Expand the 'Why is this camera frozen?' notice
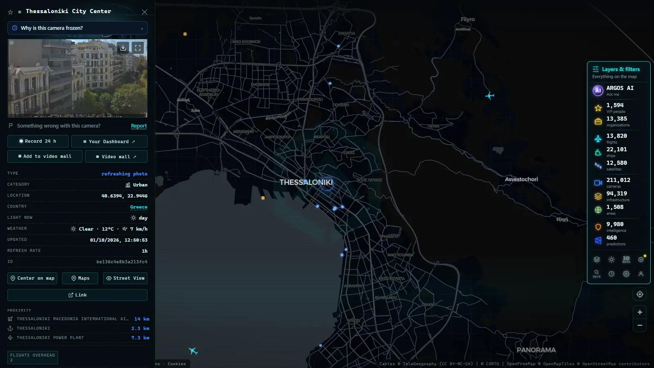Image resolution: width=654 pixels, height=368 pixels. [77, 28]
